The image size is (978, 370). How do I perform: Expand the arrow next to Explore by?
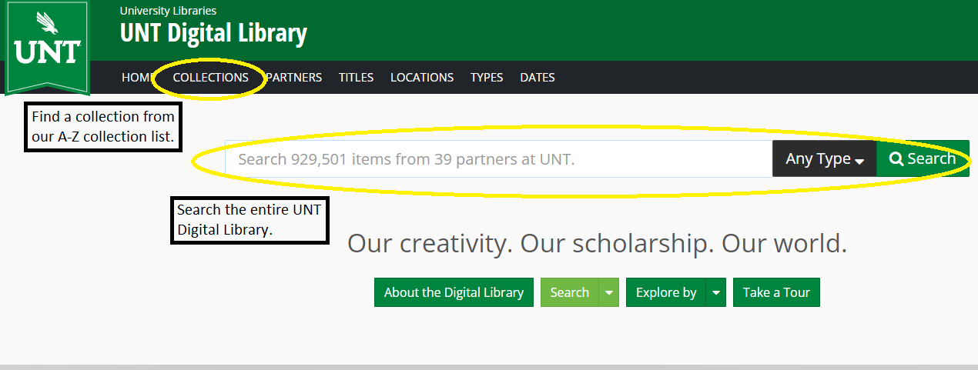pos(716,292)
